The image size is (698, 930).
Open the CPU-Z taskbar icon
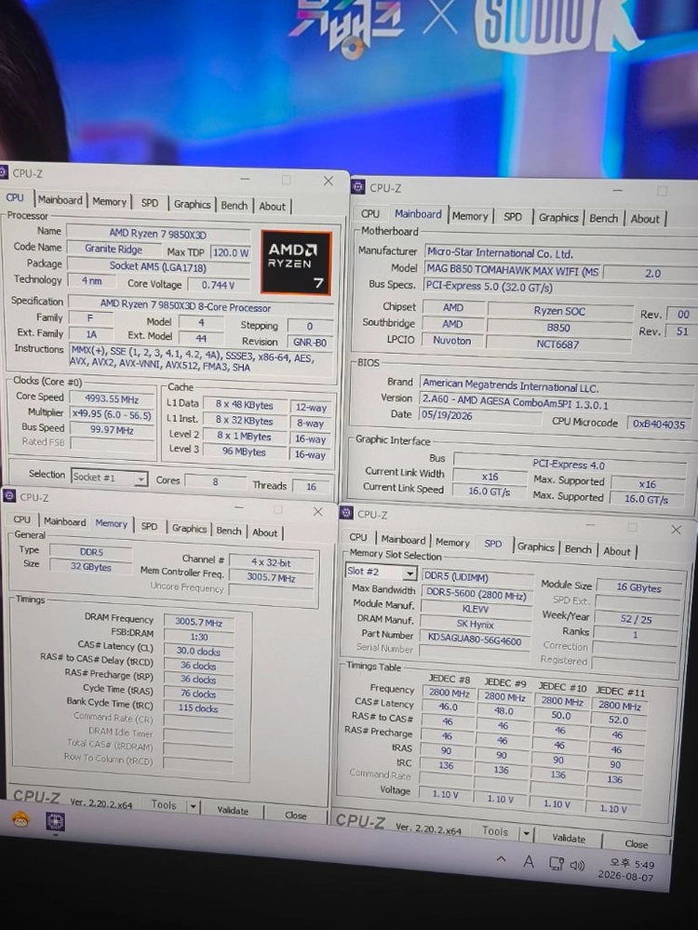point(55,821)
